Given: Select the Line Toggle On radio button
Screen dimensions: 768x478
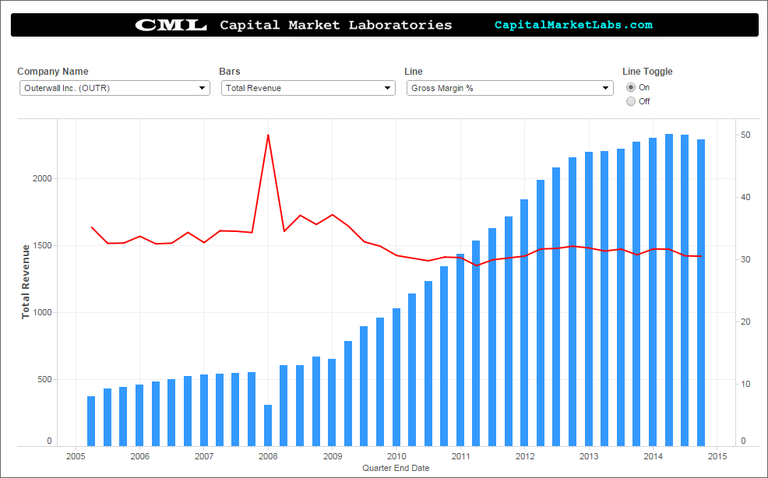Looking at the screenshot, I should coord(631,87).
